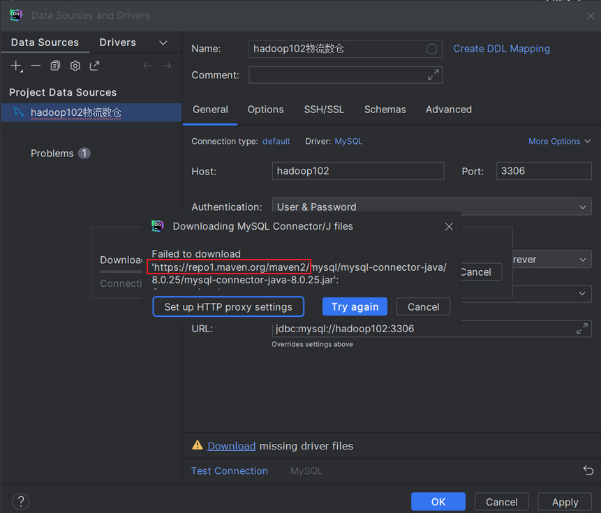Image resolution: width=601 pixels, height=513 pixels.
Task: Click the MySQL driver link
Action: click(348, 142)
